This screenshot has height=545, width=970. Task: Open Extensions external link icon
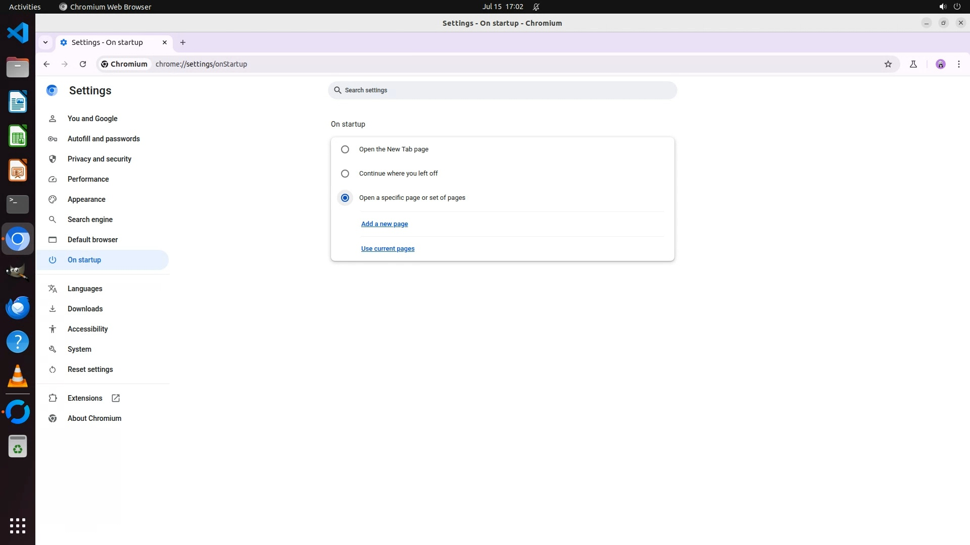click(116, 398)
